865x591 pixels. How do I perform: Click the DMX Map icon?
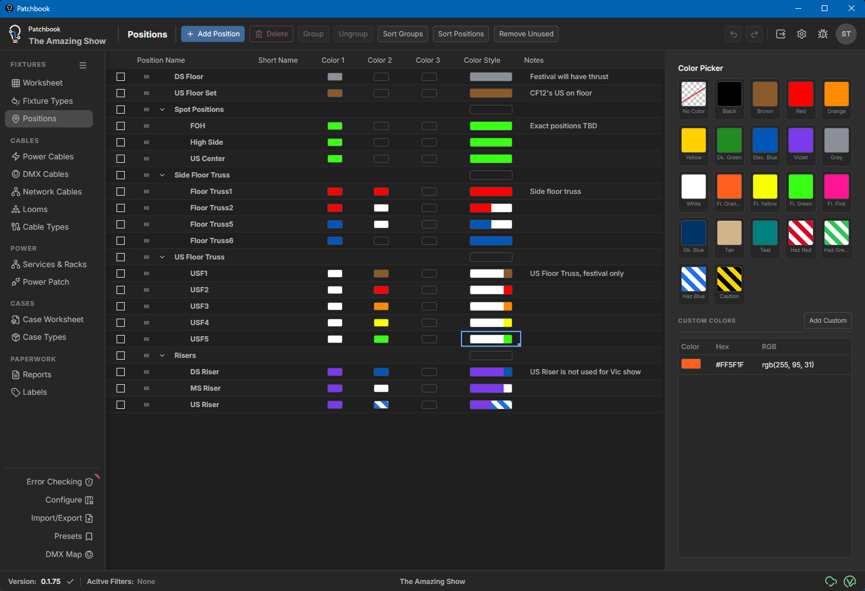89,555
